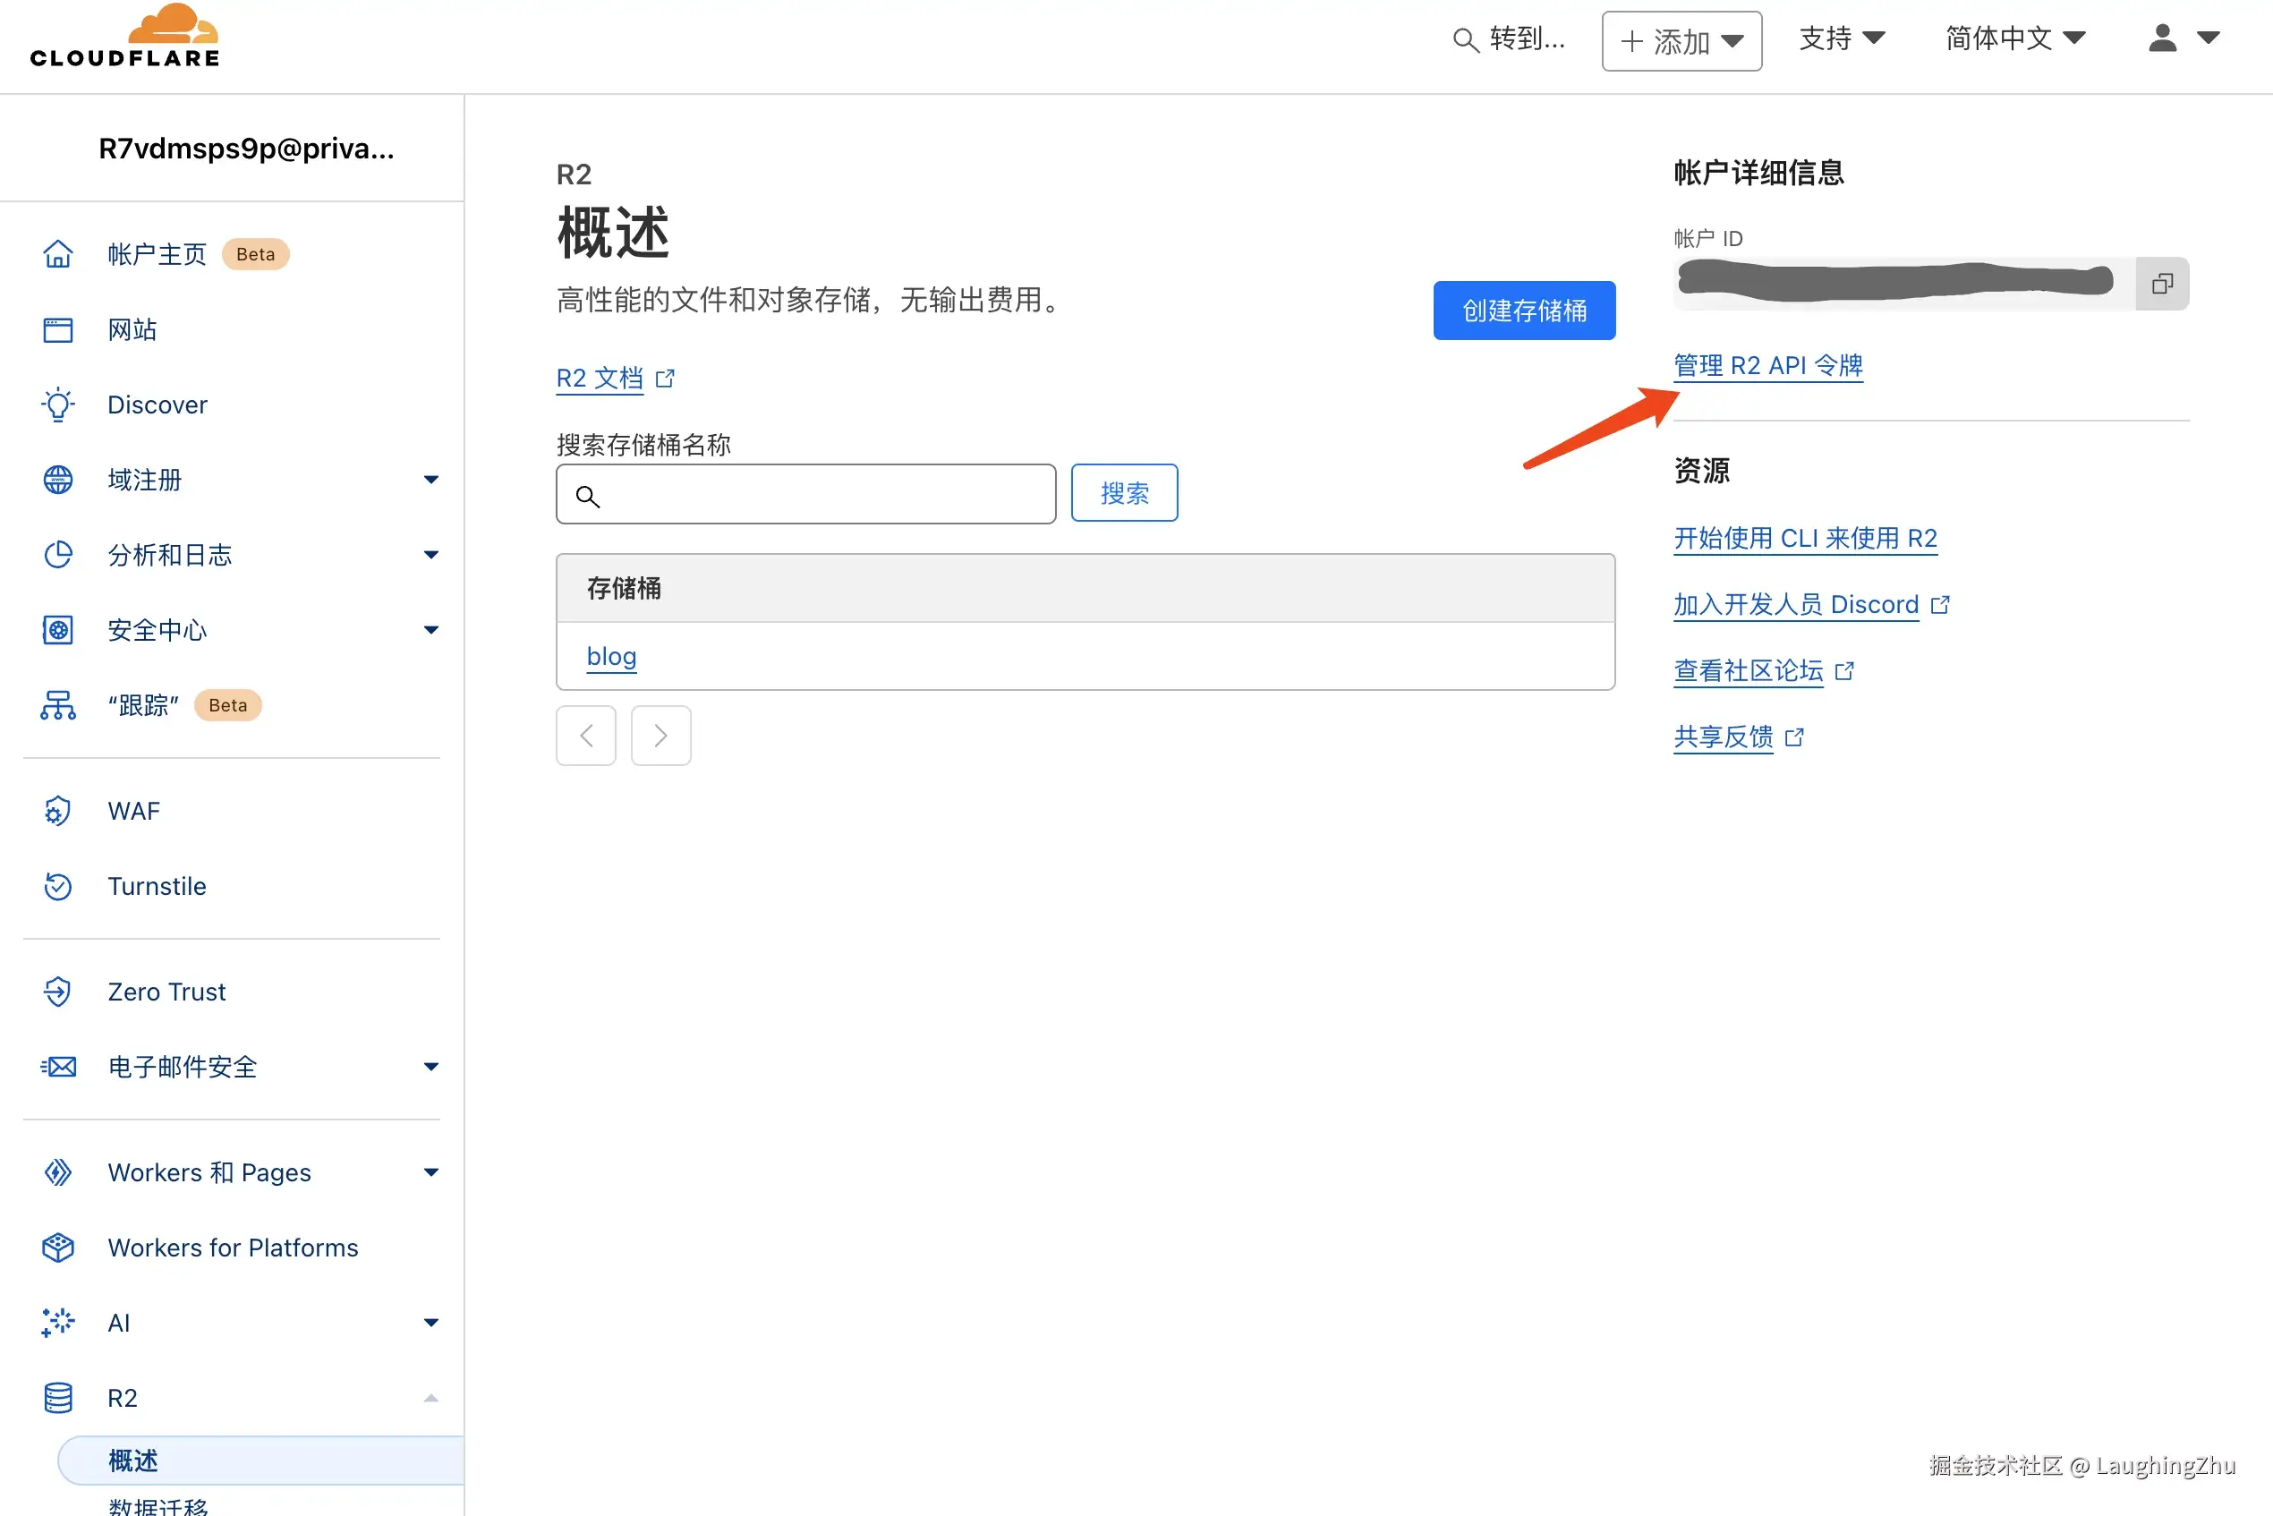Expand the 电子邮件安全 menu arrow
Image resolution: width=2273 pixels, height=1516 pixels.
pos(431,1068)
